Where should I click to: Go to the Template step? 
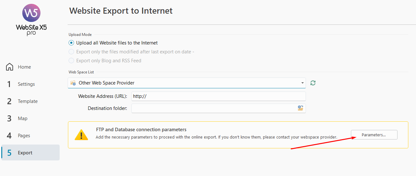click(27, 101)
